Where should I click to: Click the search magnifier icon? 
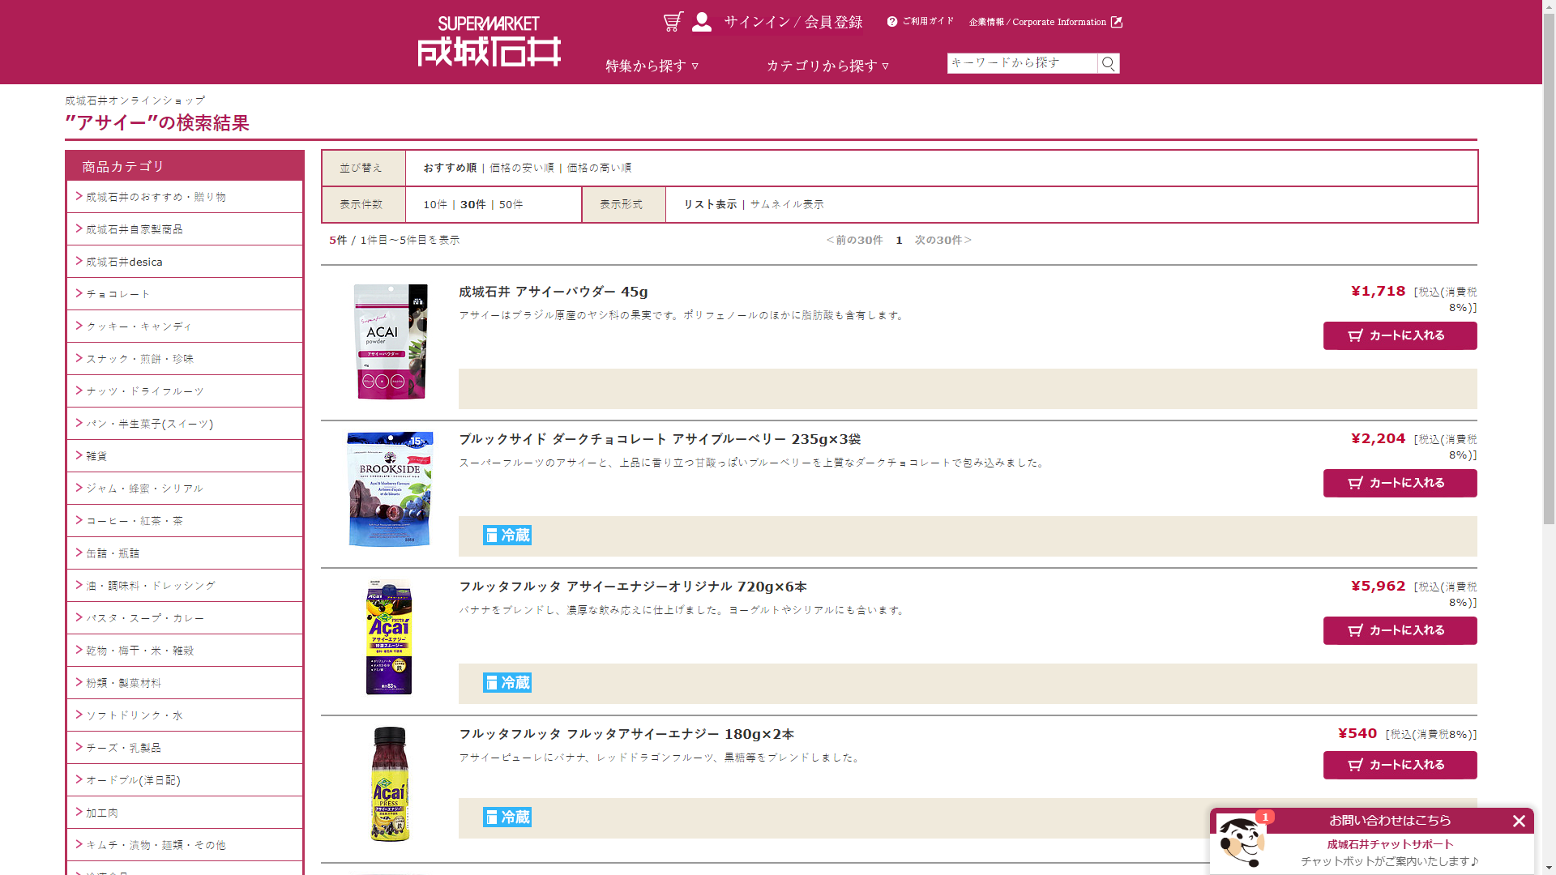tap(1109, 63)
